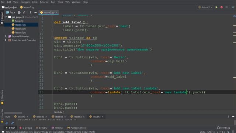Close the lesson3.py editor tab
Screen dimensions: 236x133
coord(56,13)
